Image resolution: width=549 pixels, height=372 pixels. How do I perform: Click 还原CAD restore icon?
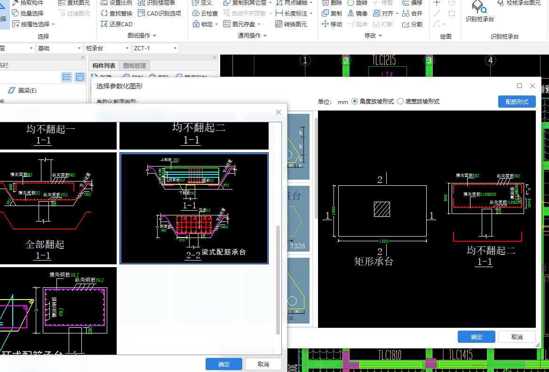(x=117, y=24)
